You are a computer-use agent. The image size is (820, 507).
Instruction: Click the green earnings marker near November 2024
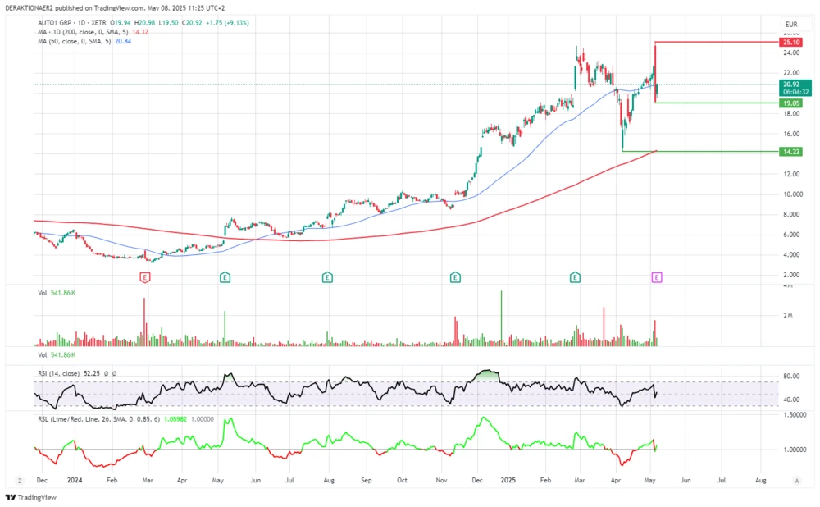(455, 278)
